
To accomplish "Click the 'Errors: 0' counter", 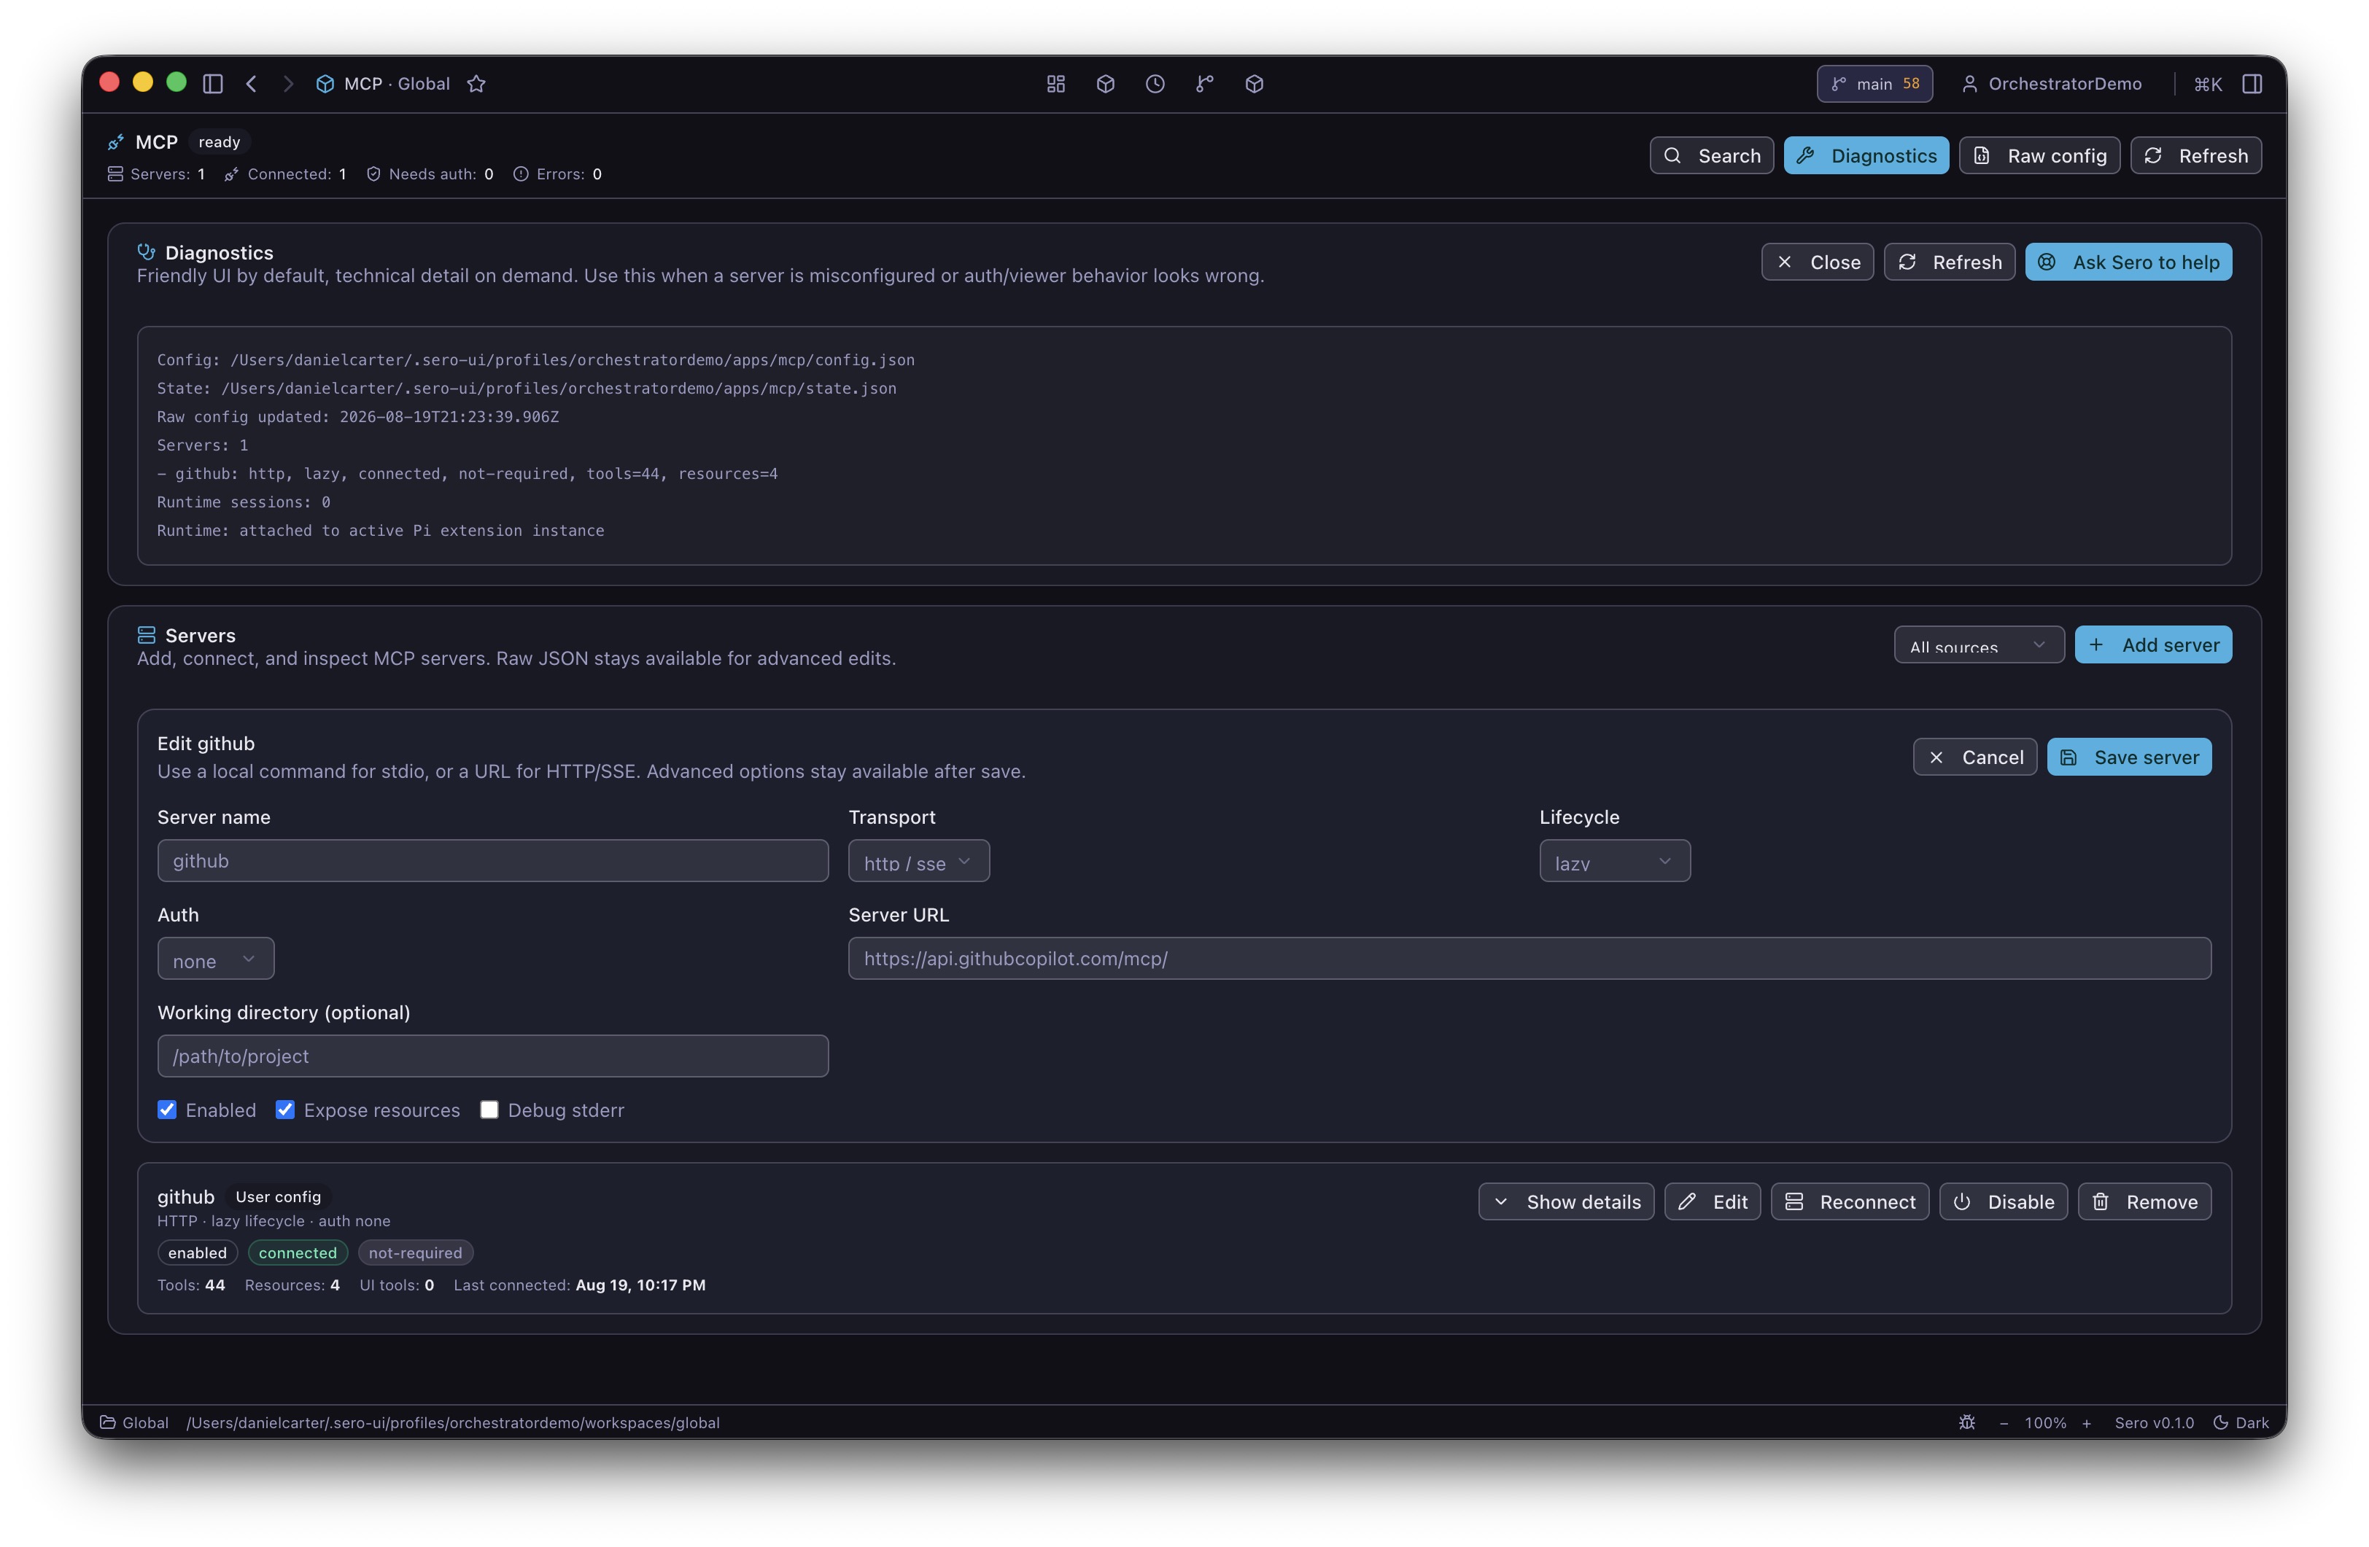I will pos(557,174).
